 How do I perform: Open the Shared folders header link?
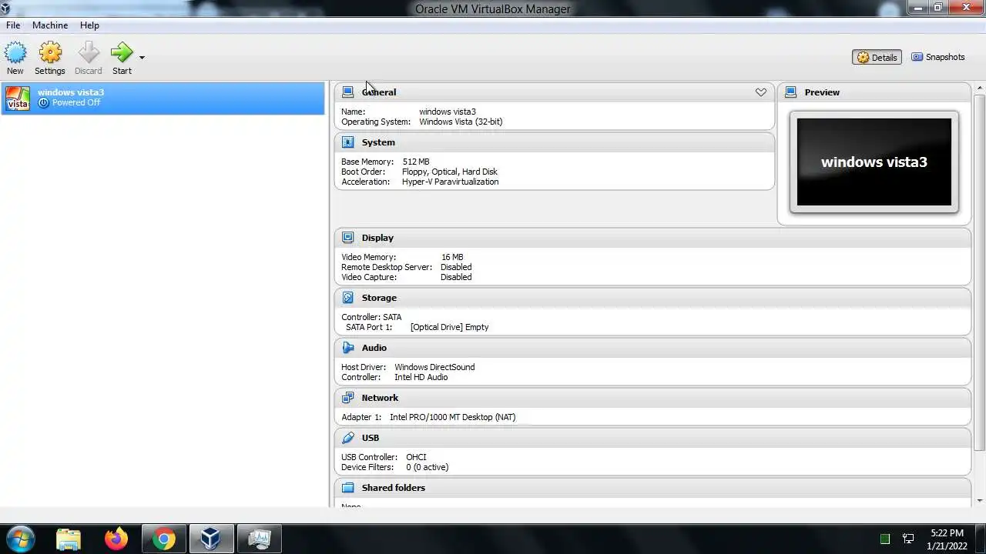[x=394, y=488]
